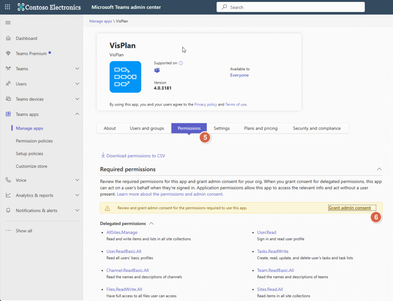Open the Settings tab
Viewport: 393px width, 301px height.
221,128
